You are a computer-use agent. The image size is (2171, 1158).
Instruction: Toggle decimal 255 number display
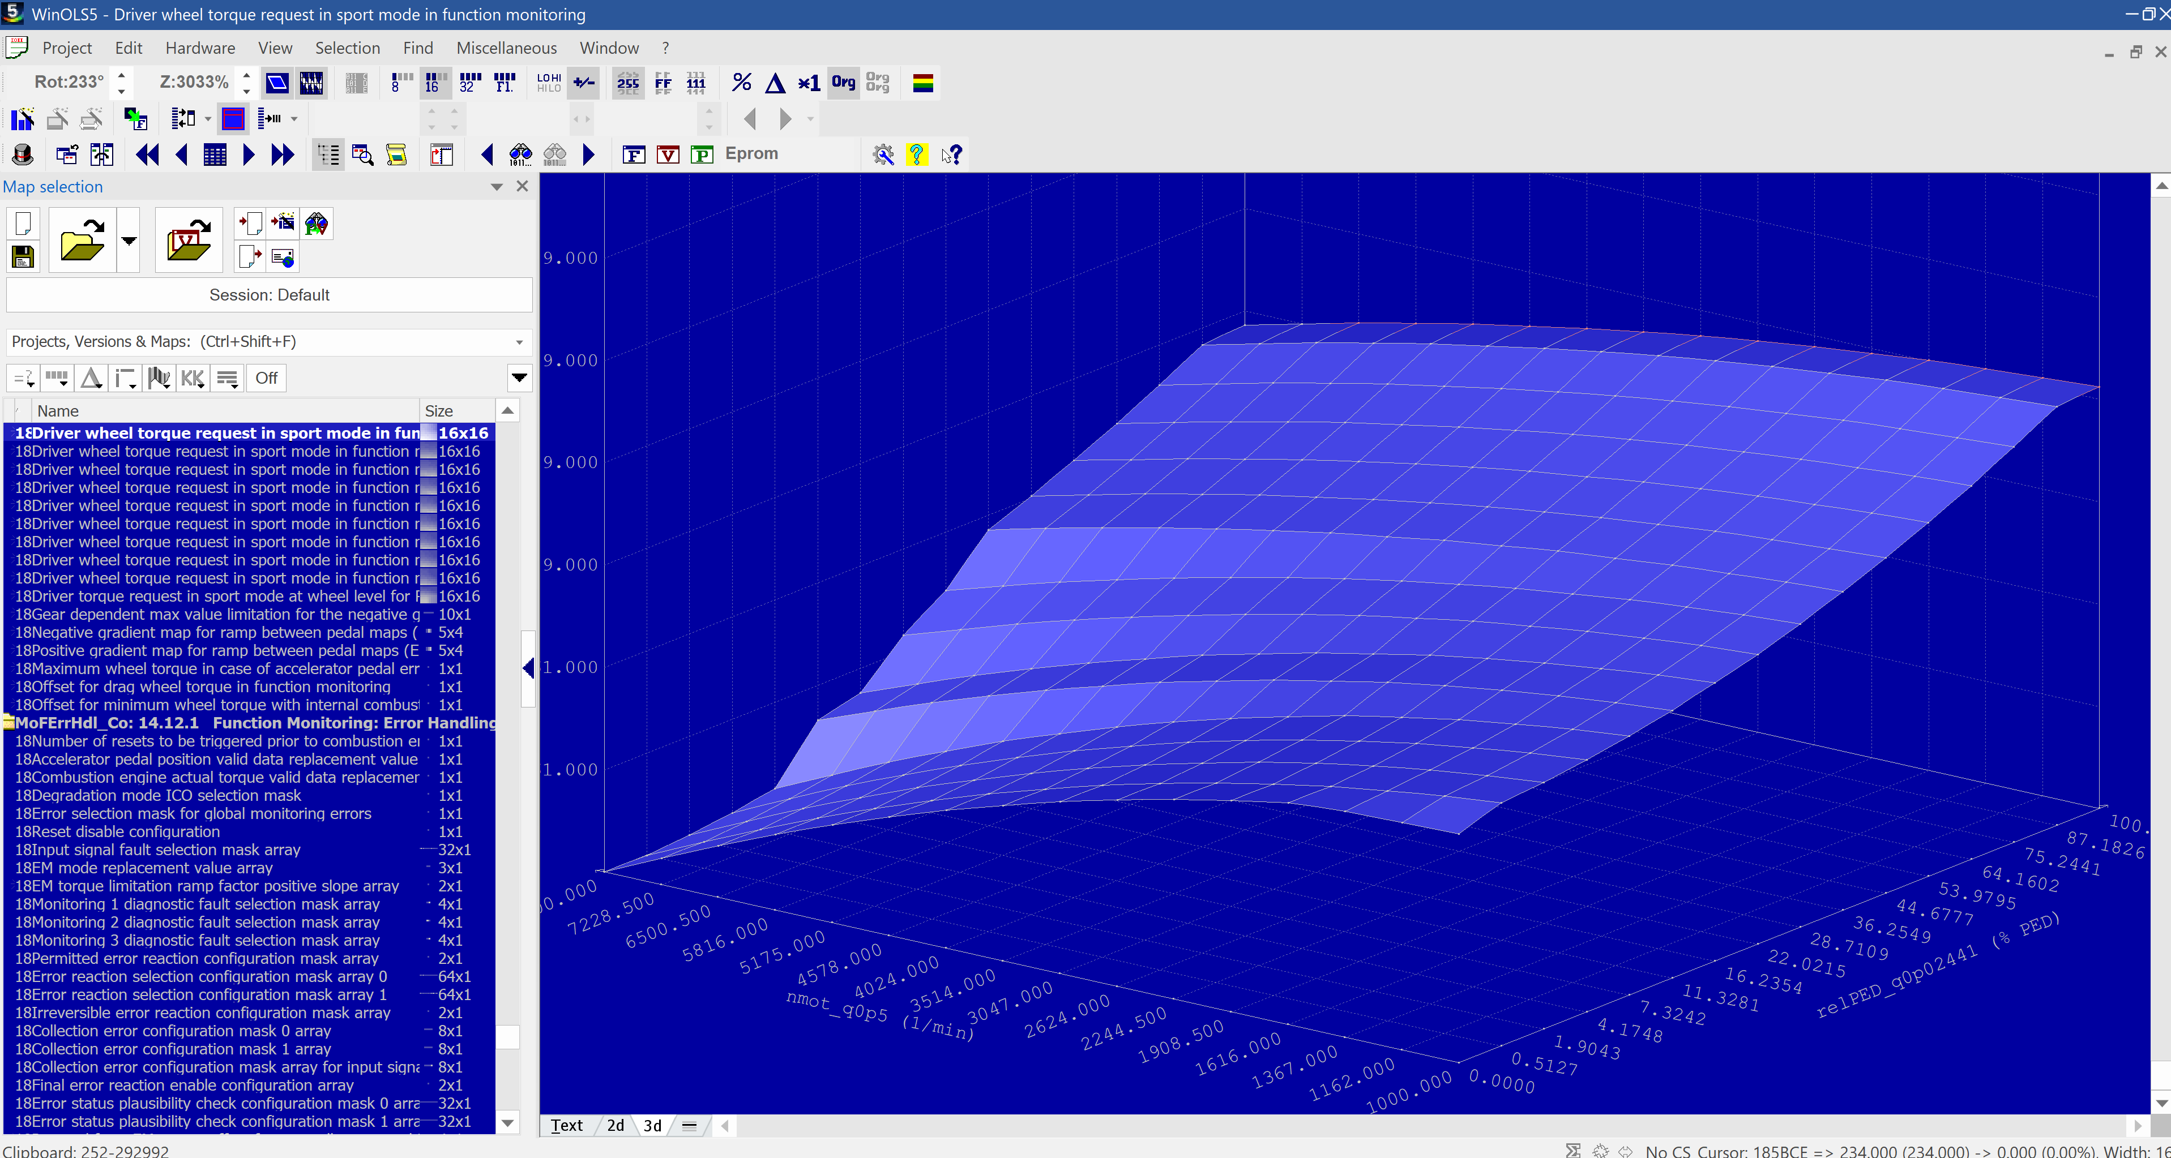click(628, 83)
